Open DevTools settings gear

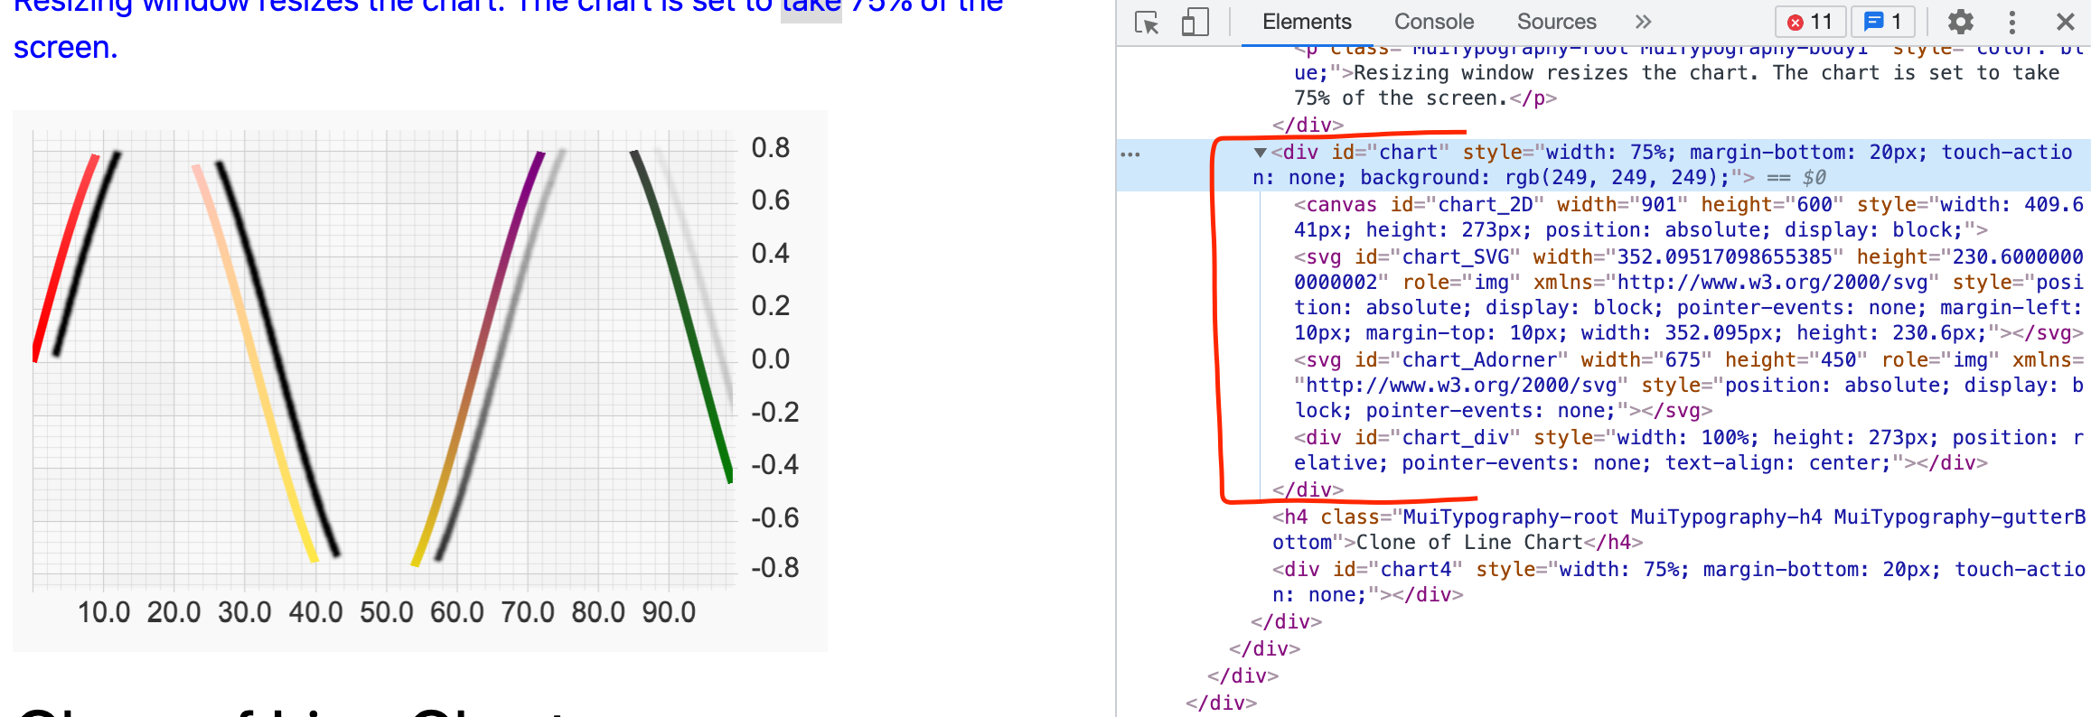(x=1959, y=22)
